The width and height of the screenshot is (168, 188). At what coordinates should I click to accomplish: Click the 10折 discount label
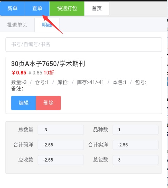point(49,73)
